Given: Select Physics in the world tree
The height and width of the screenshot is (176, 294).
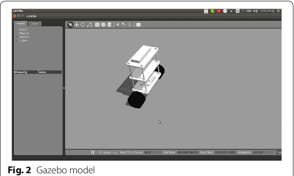Looking at the screenshot, I should [24, 33].
